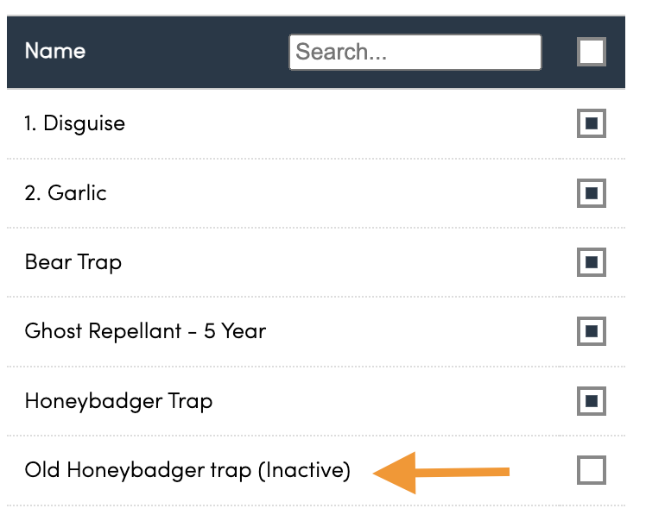Click the Honeybadger Trap item name
The image size is (646, 521).
click(x=118, y=401)
